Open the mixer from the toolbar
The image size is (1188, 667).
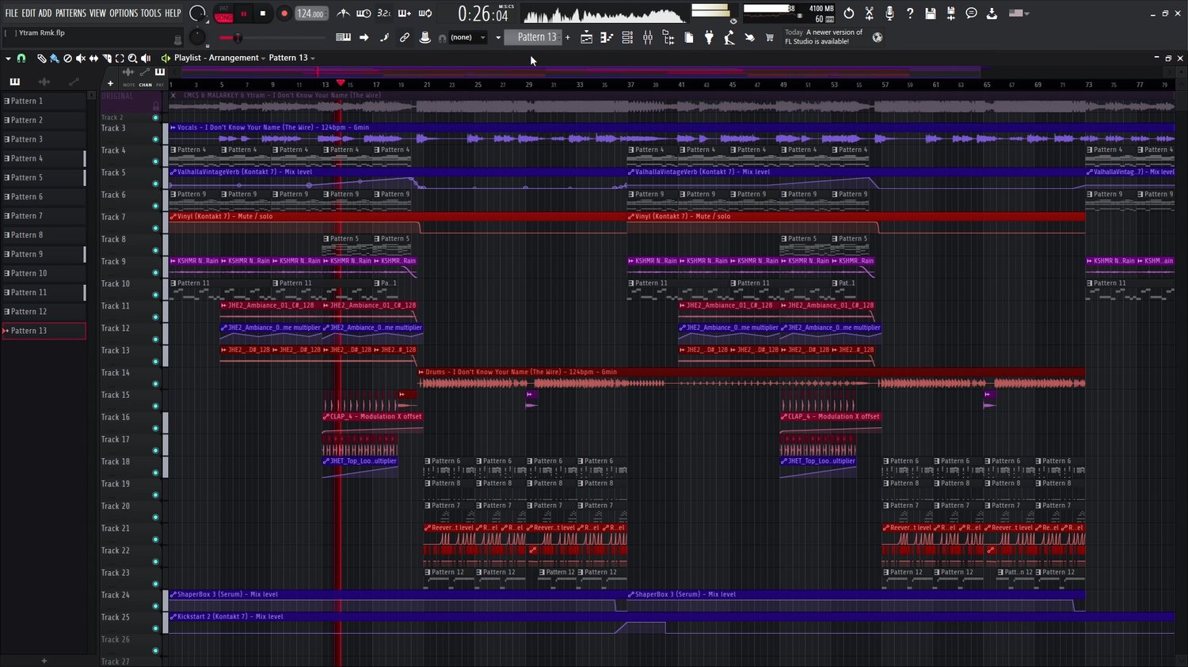pyautogui.click(x=648, y=38)
